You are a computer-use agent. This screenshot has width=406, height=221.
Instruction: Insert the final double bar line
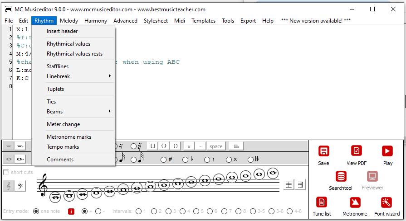point(300,185)
